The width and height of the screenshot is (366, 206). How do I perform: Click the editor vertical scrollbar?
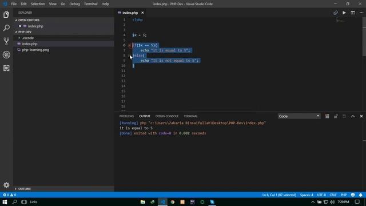pyautogui.click(x=364, y=37)
